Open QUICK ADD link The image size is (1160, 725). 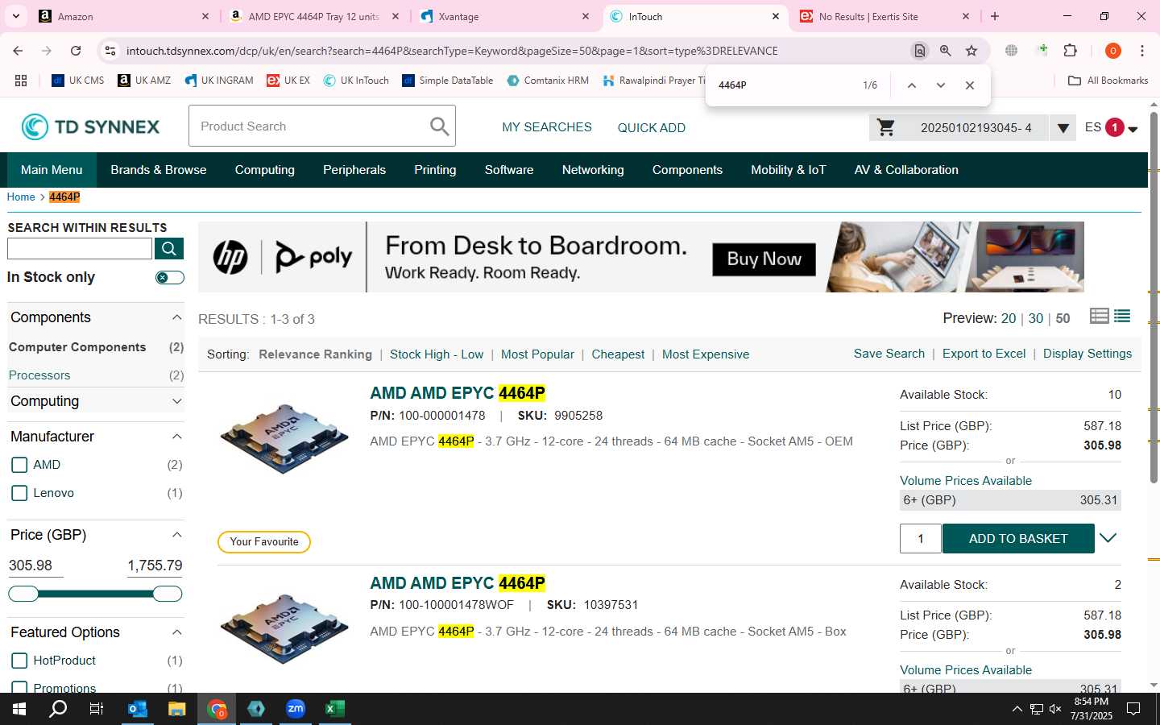point(652,127)
